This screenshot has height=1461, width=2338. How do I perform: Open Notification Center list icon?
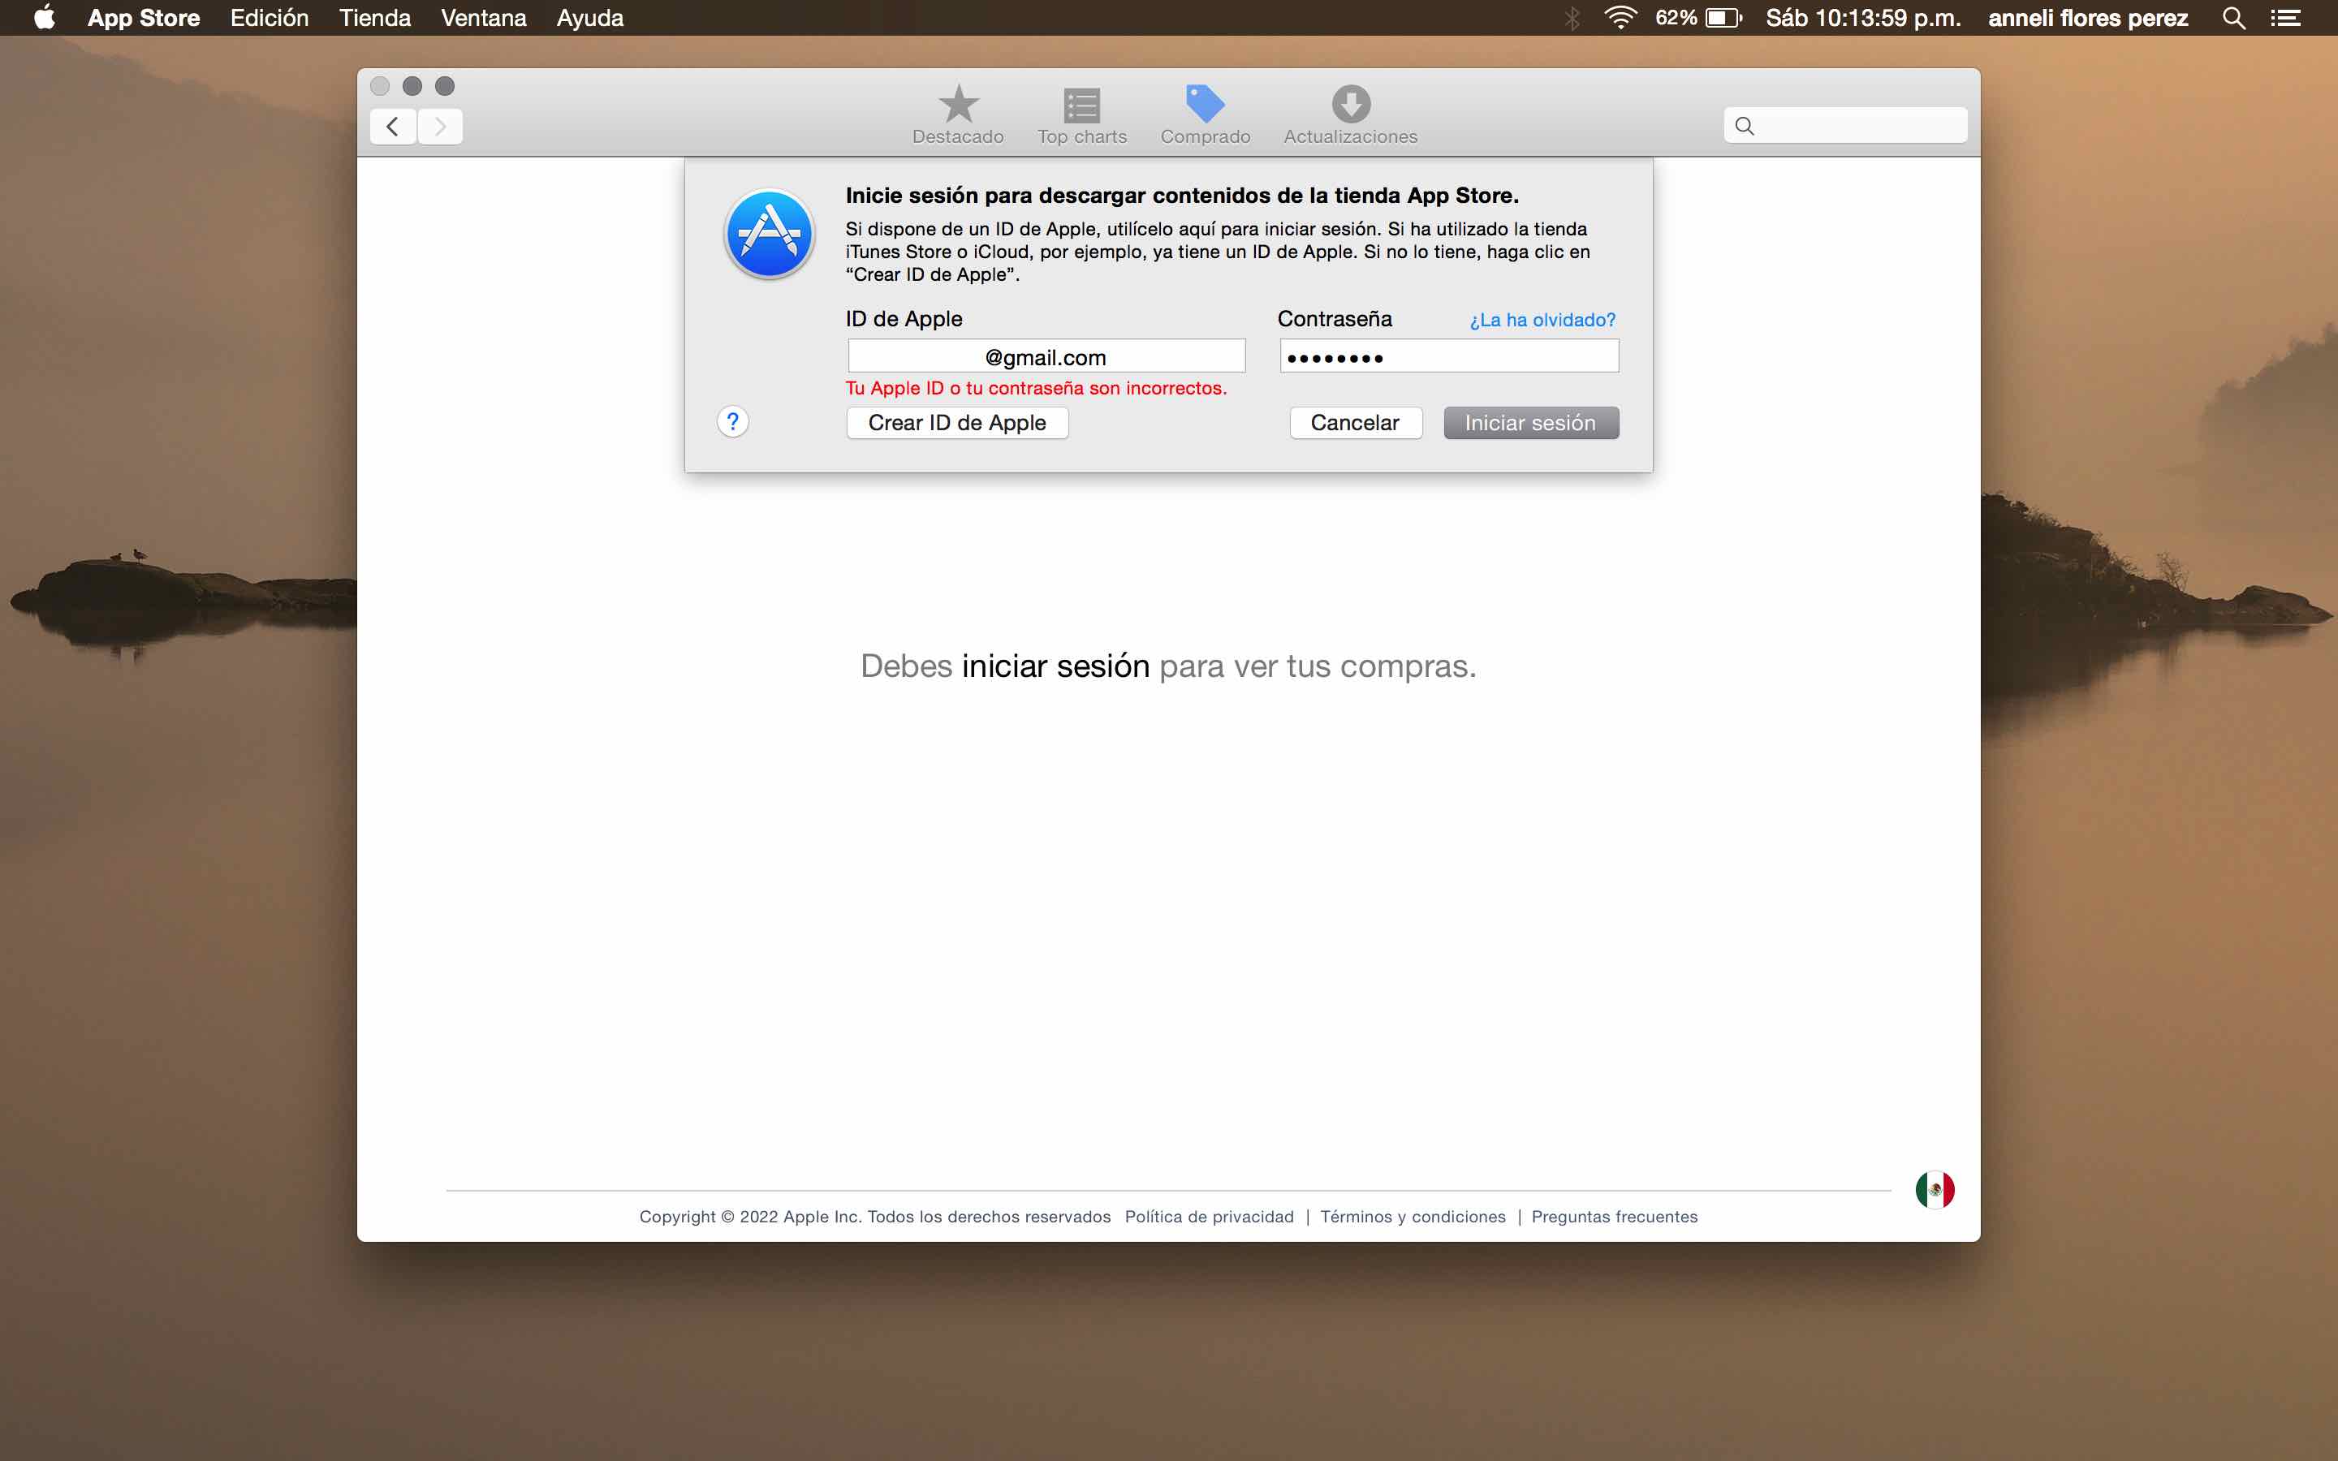2285,19
